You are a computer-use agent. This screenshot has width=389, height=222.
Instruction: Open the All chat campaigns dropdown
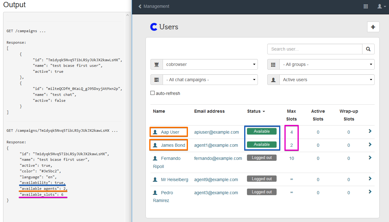point(210,80)
